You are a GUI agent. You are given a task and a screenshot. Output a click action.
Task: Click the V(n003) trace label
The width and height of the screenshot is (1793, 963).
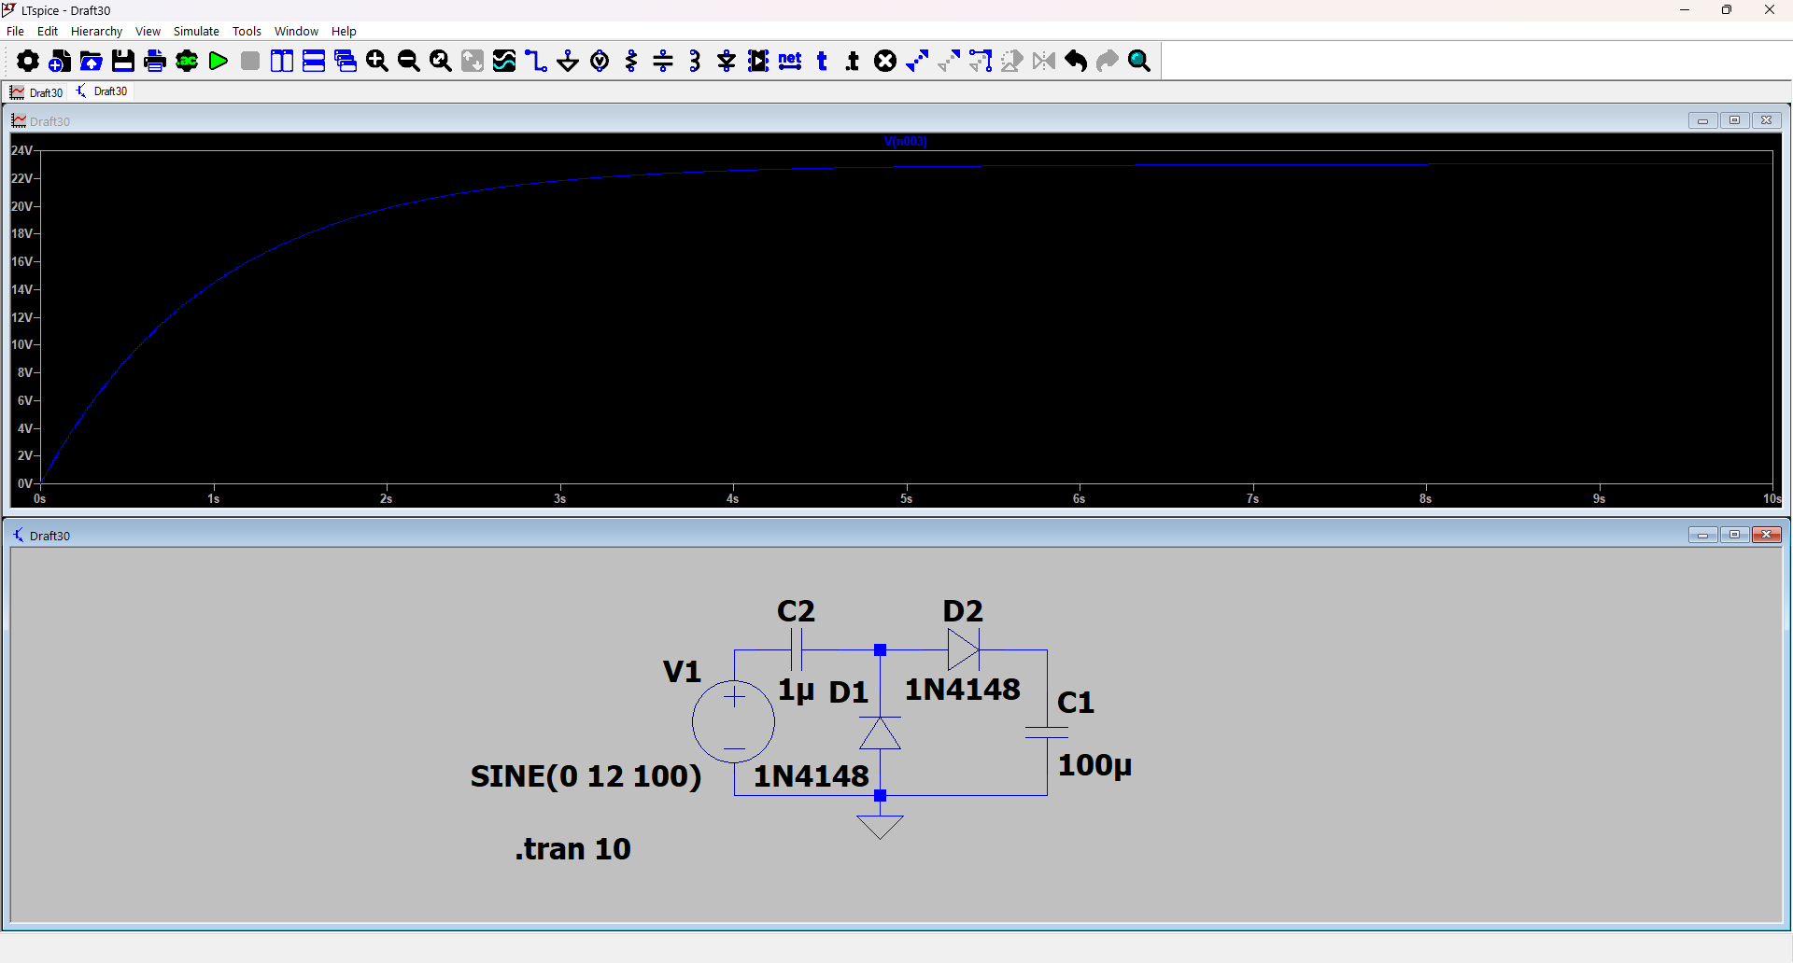tap(905, 142)
